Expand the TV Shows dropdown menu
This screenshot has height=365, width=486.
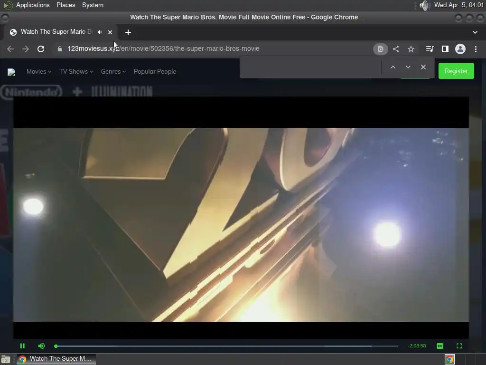[76, 72]
